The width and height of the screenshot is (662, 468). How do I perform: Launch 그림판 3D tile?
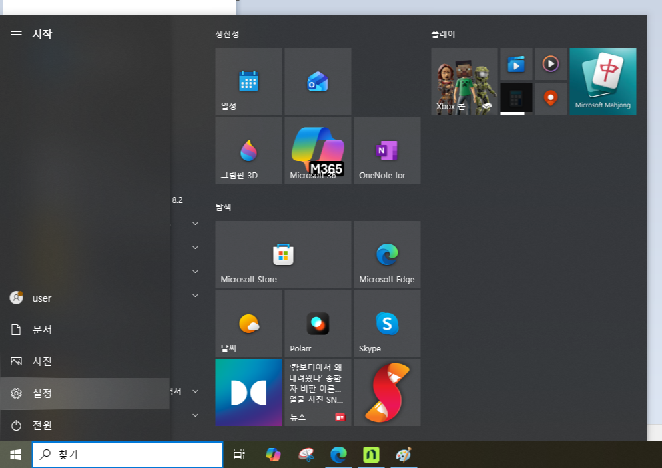pyautogui.click(x=248, y=150)
